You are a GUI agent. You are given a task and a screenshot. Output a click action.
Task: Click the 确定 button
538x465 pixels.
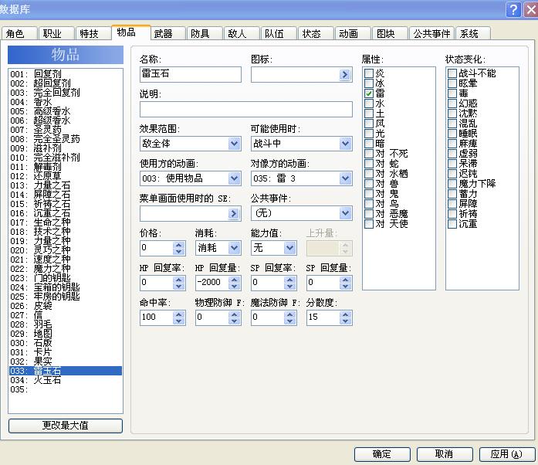pos(382,454)
